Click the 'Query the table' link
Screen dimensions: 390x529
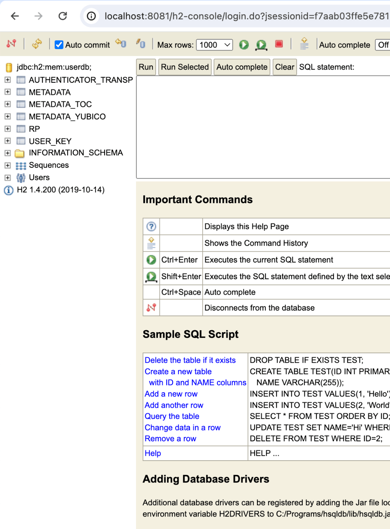(x=172, y=416)
